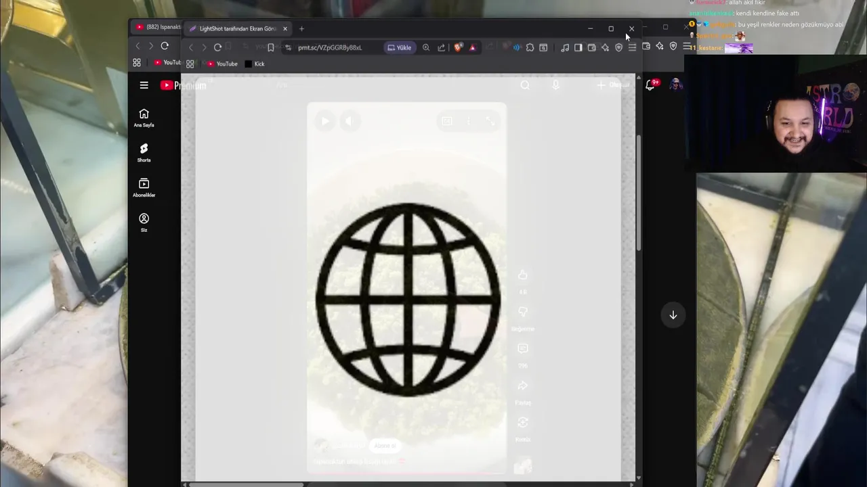867x487 pixels.
Task: Click the pmt.sc address bar URL
Action: [x=330, y=47]
